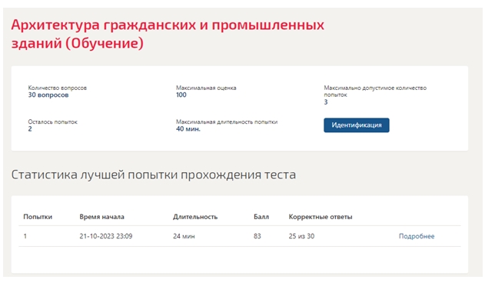Click the Корректные ответы column header
The image size is (485, 293).
[x=321, y=217]
